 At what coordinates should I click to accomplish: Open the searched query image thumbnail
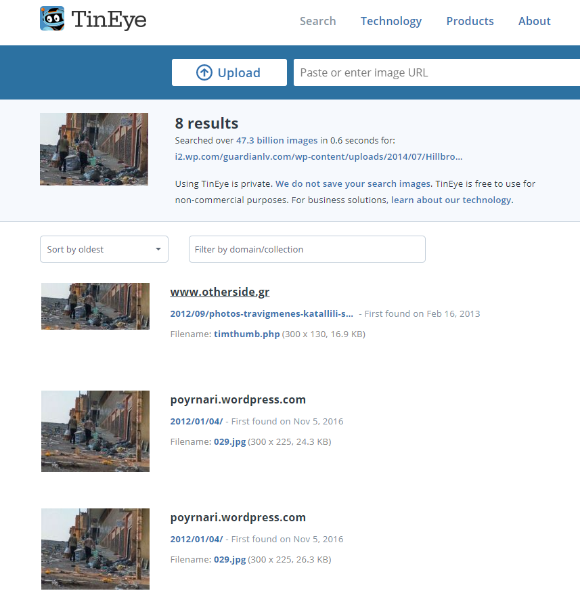point(94,149)
